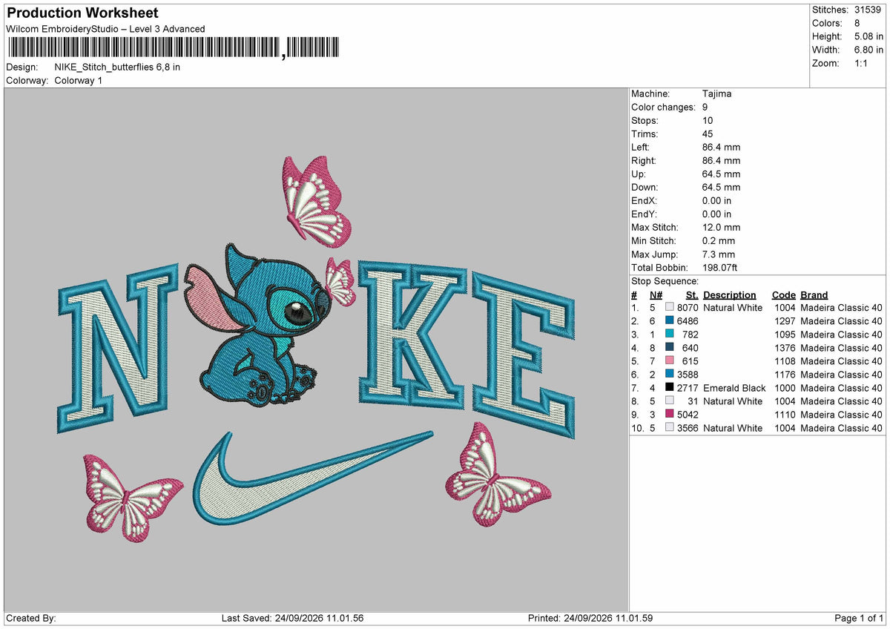
Task: Select the "St." column header
Action: tap(693, 294)
